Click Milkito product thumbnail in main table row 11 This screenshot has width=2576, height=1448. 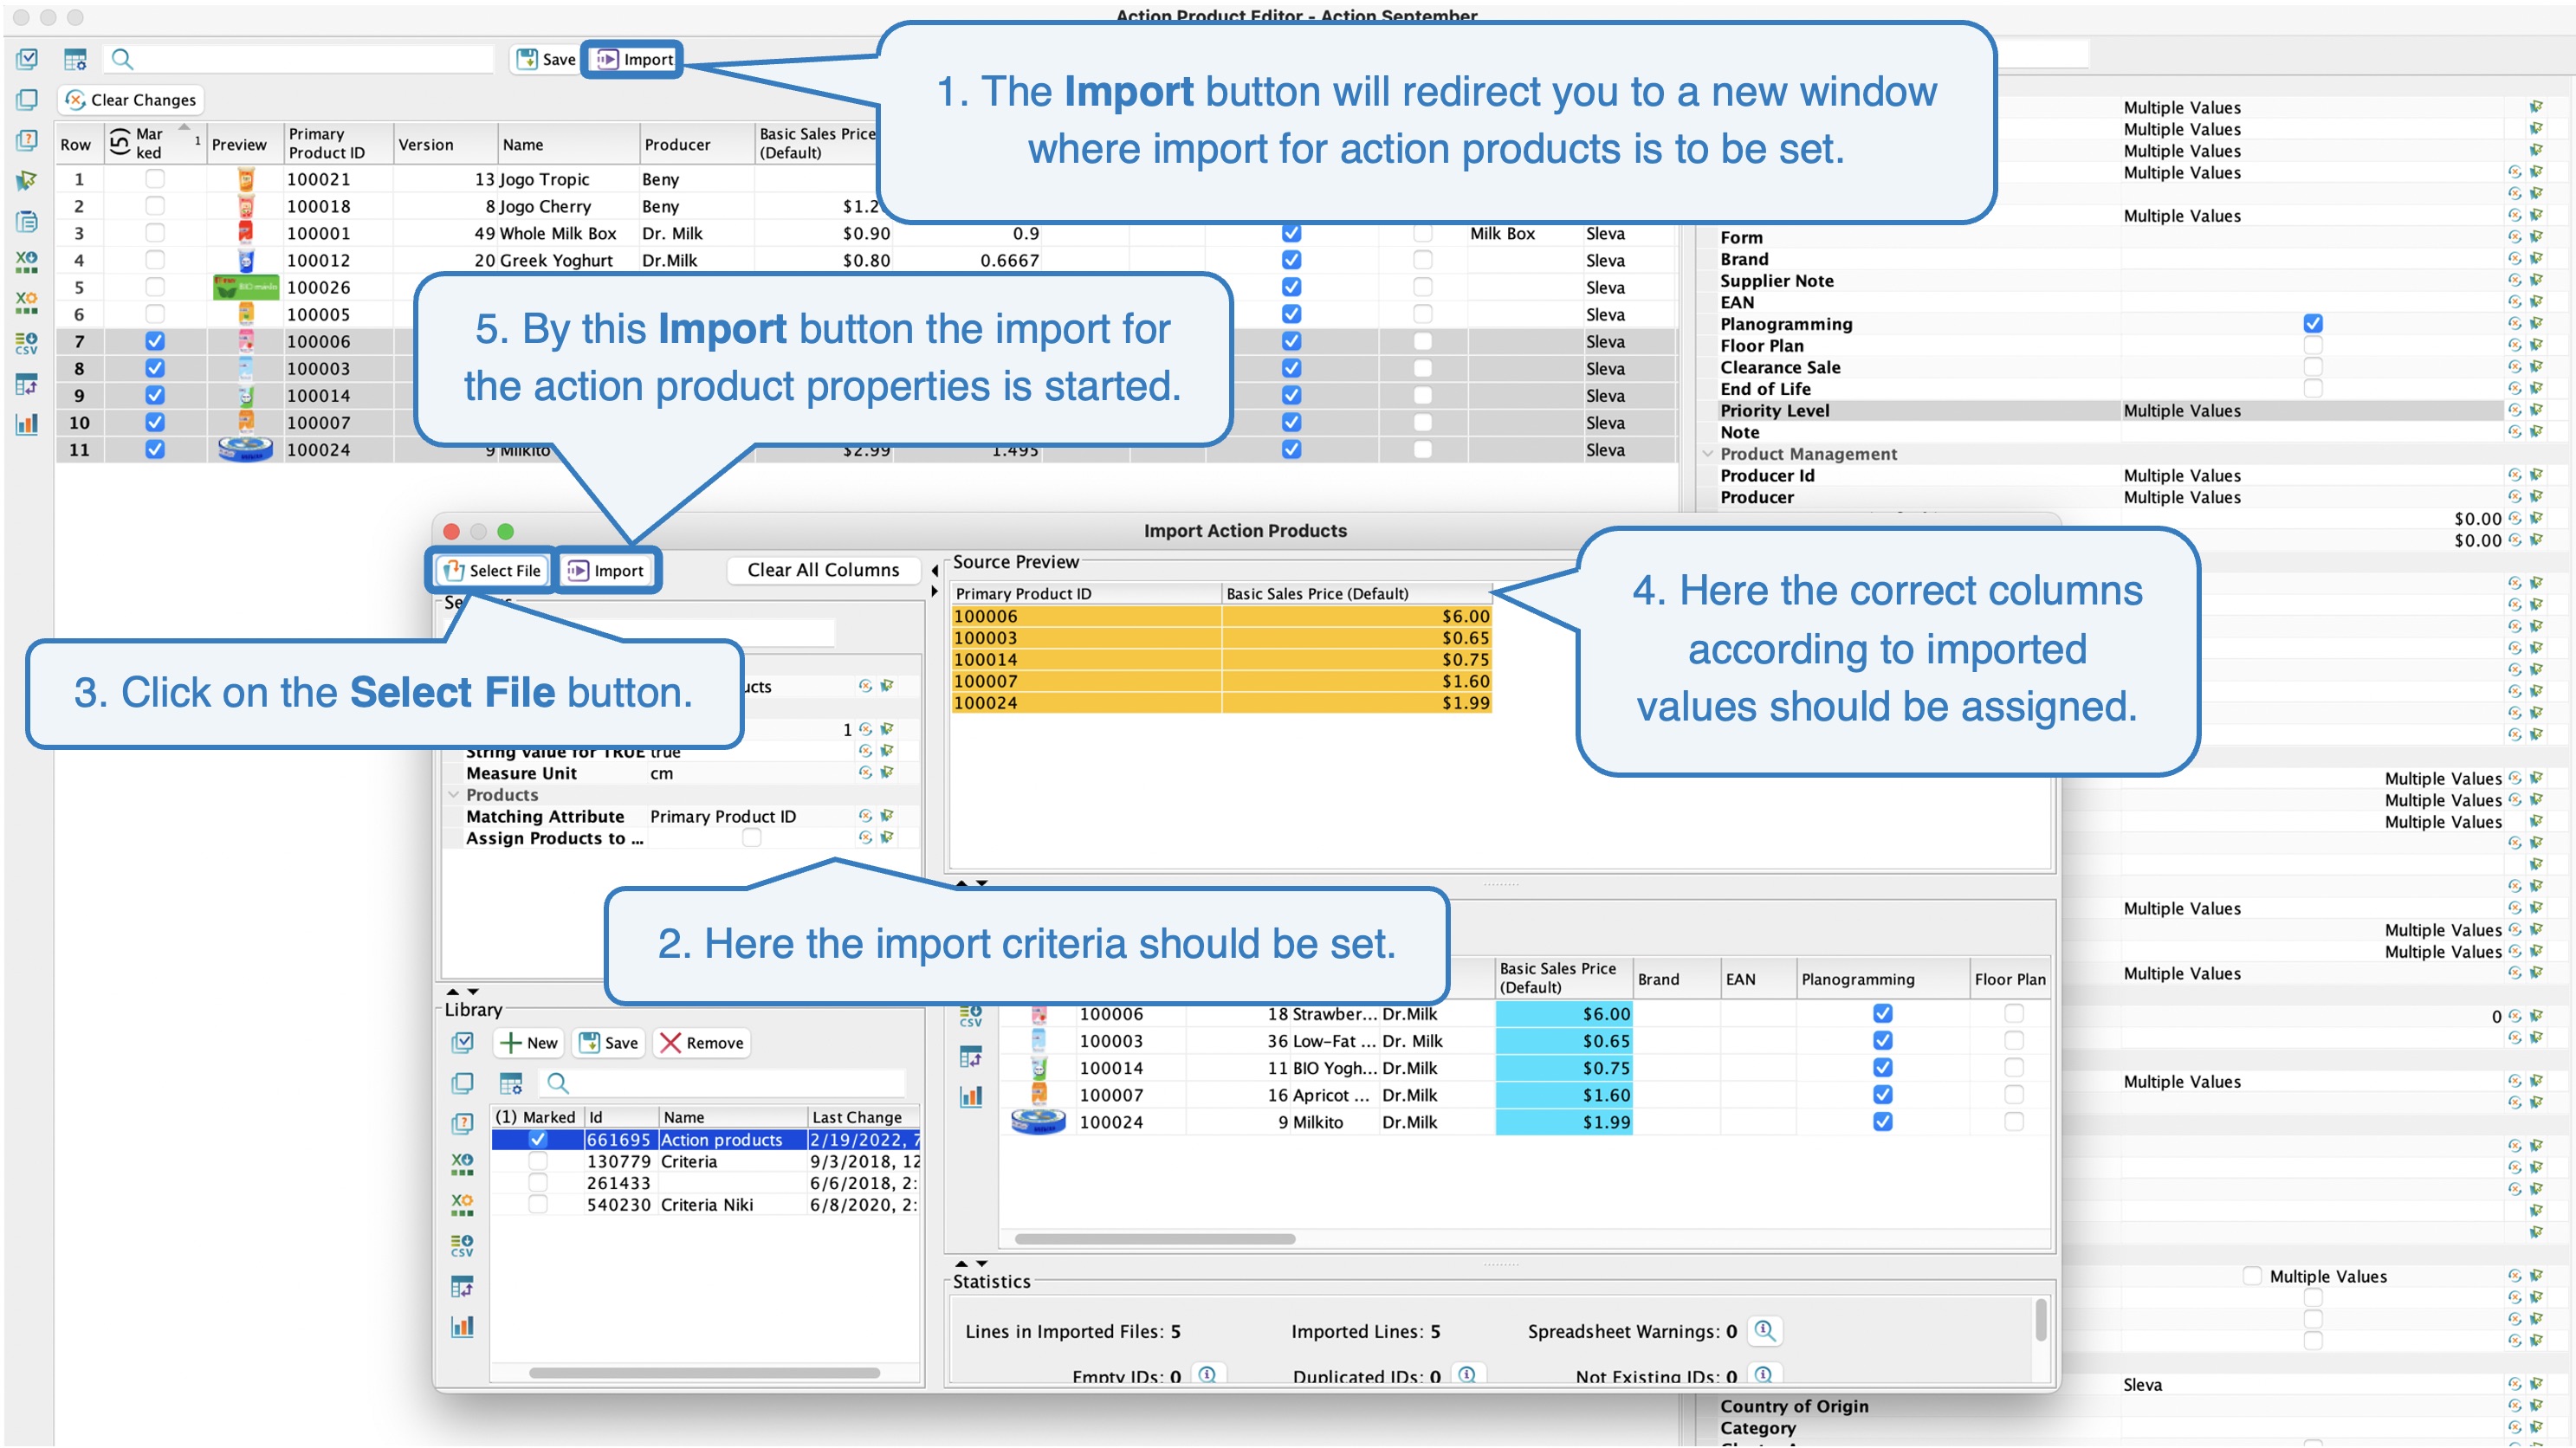pos(245,449)
